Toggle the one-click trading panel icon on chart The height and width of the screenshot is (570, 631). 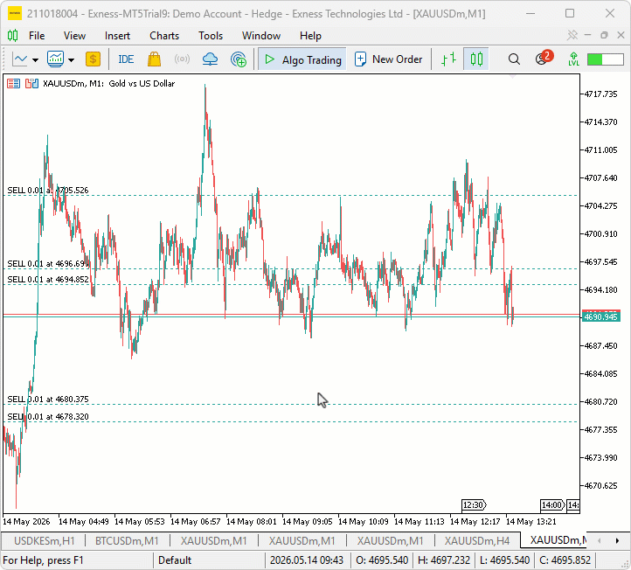(x=31, y=84)
